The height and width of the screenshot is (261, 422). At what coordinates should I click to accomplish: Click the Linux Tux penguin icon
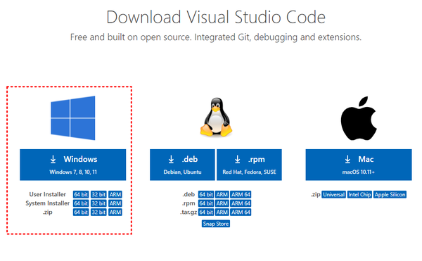click(x=216, y=117)
